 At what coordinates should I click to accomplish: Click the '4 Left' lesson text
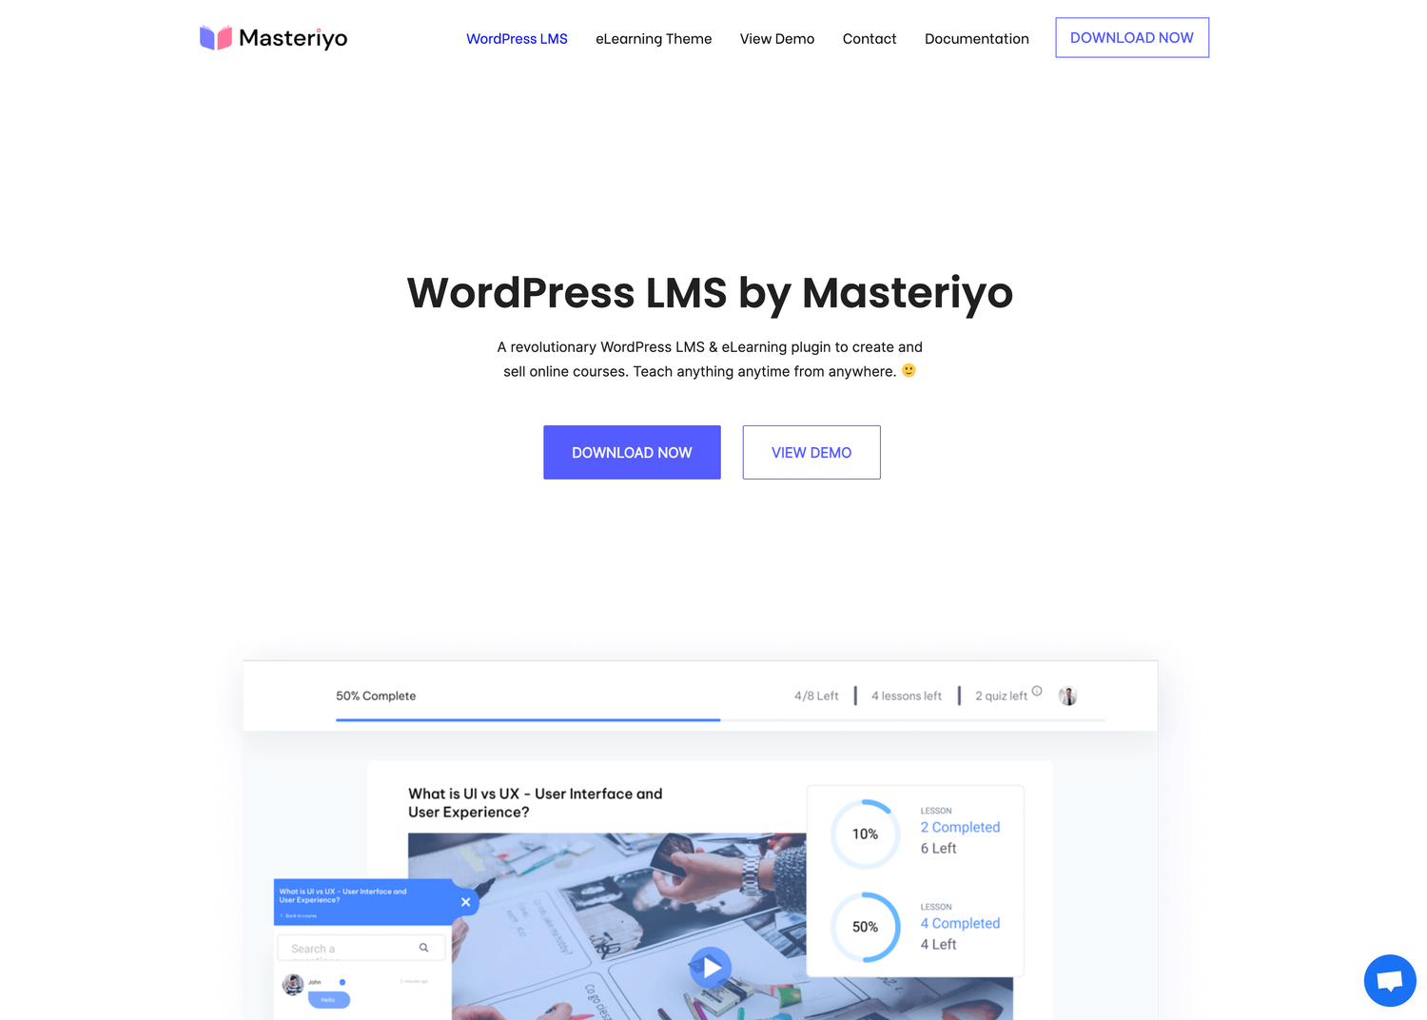click(x=938, y=945)
